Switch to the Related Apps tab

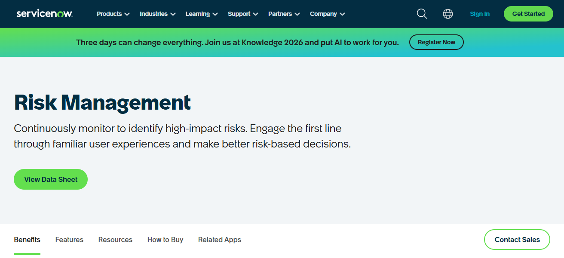click(x=219, y=240)
